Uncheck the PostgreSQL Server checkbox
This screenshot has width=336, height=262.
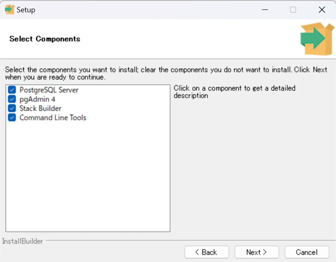12,90
